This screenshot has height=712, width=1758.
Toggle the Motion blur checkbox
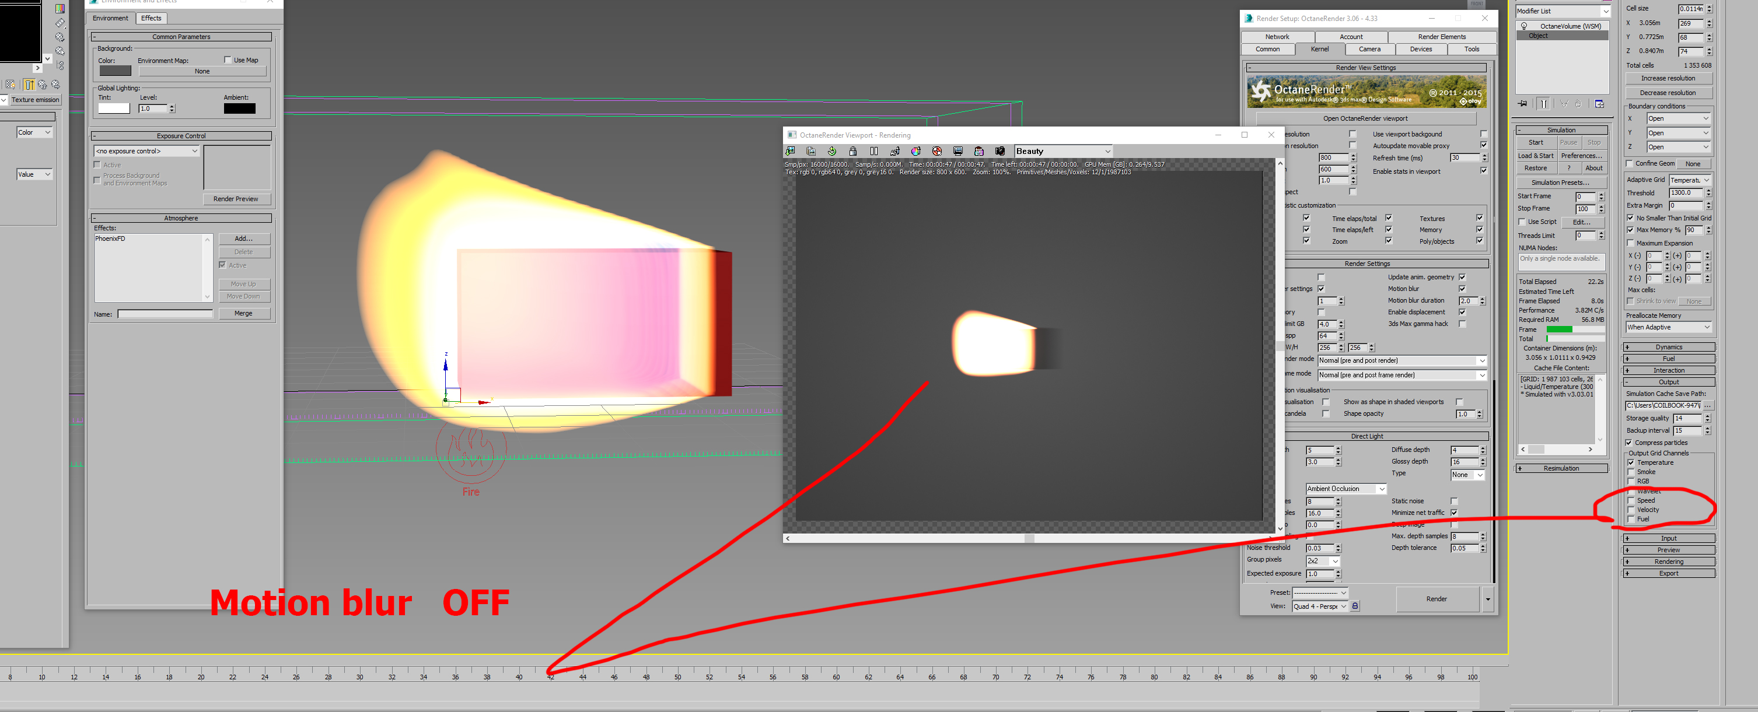(1463, 289)
